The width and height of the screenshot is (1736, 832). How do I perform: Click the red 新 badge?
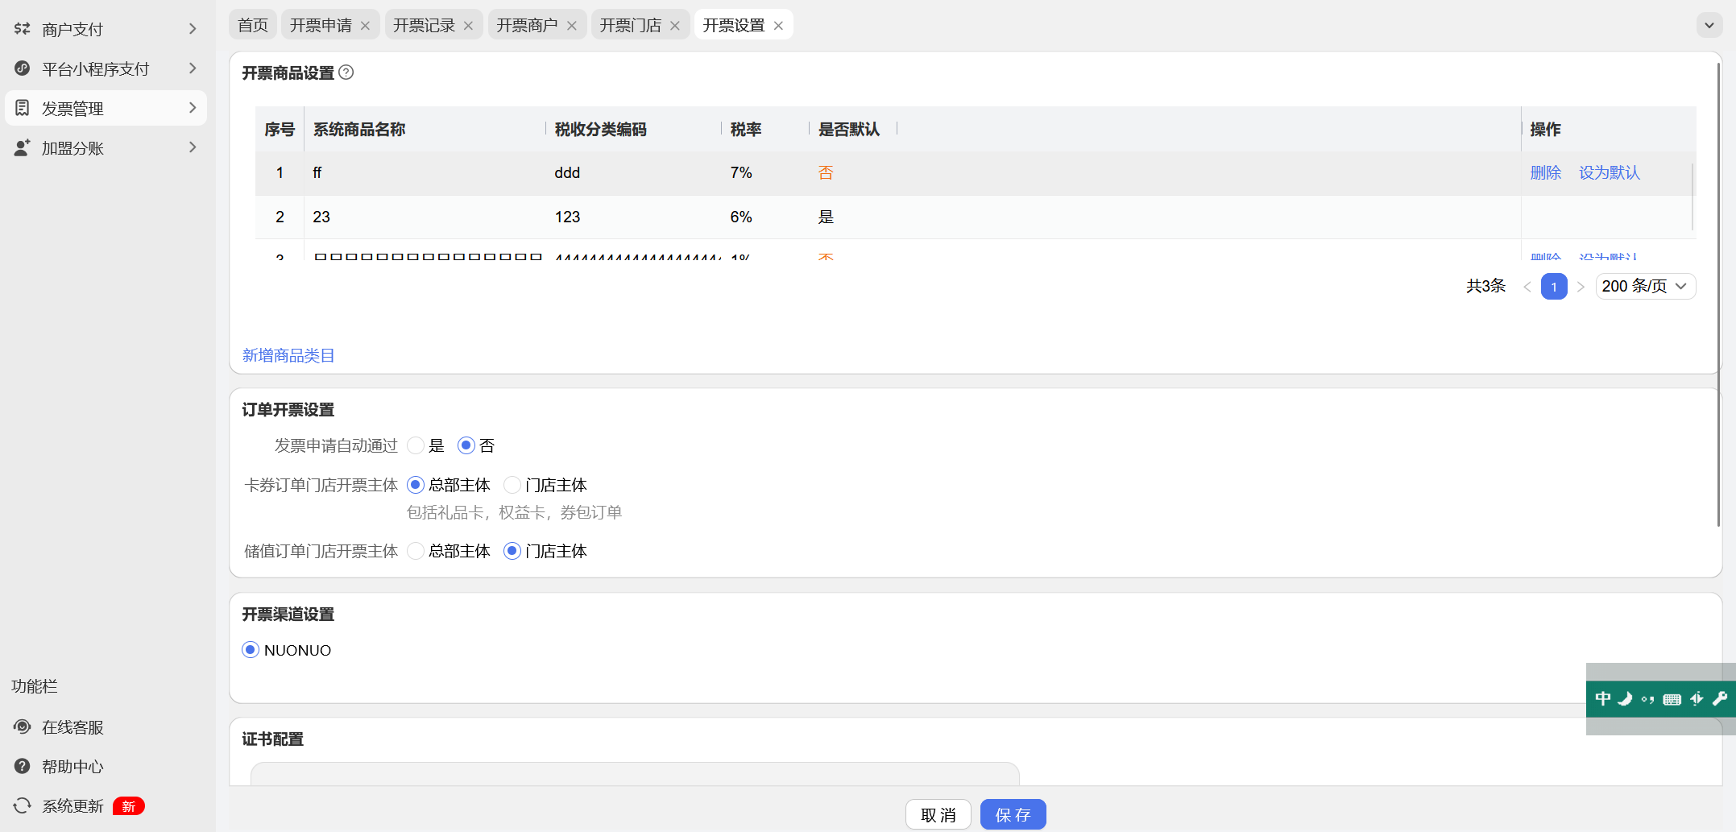(x=129, y=806)
